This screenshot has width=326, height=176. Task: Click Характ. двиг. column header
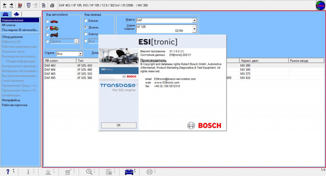(x=264, y=60)
